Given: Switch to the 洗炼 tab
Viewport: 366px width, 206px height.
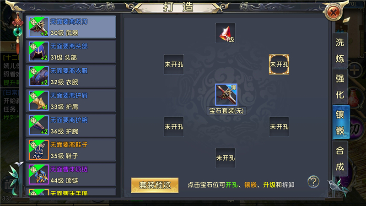Looking at the screenshot, I should pos(340,50).
